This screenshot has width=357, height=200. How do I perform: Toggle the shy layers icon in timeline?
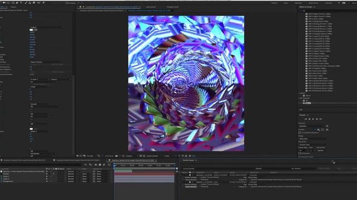click(95, 164)
